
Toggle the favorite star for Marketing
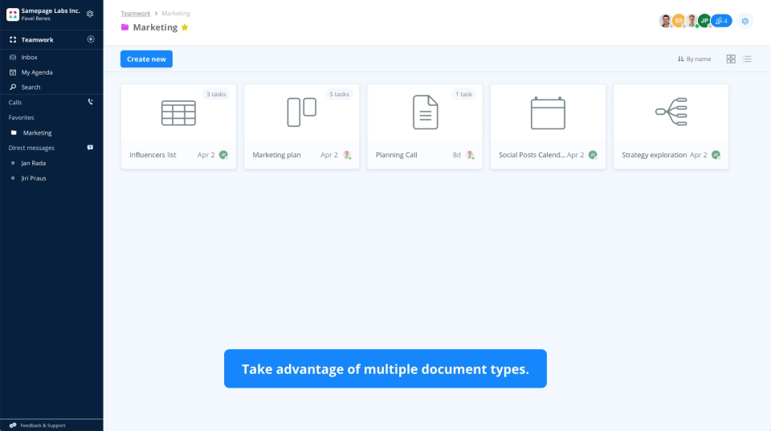(x=185, y=27)
